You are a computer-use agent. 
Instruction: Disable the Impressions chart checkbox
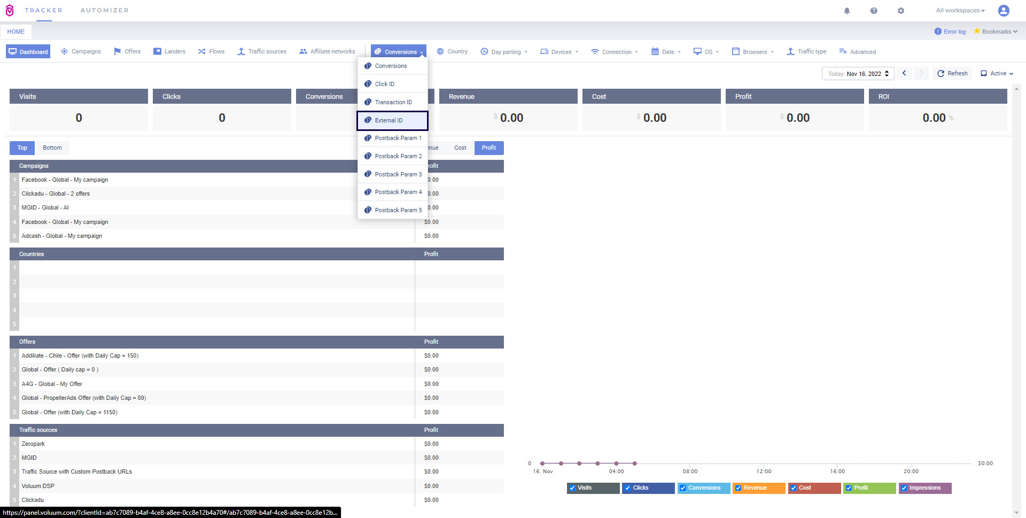tap(904, 488)
